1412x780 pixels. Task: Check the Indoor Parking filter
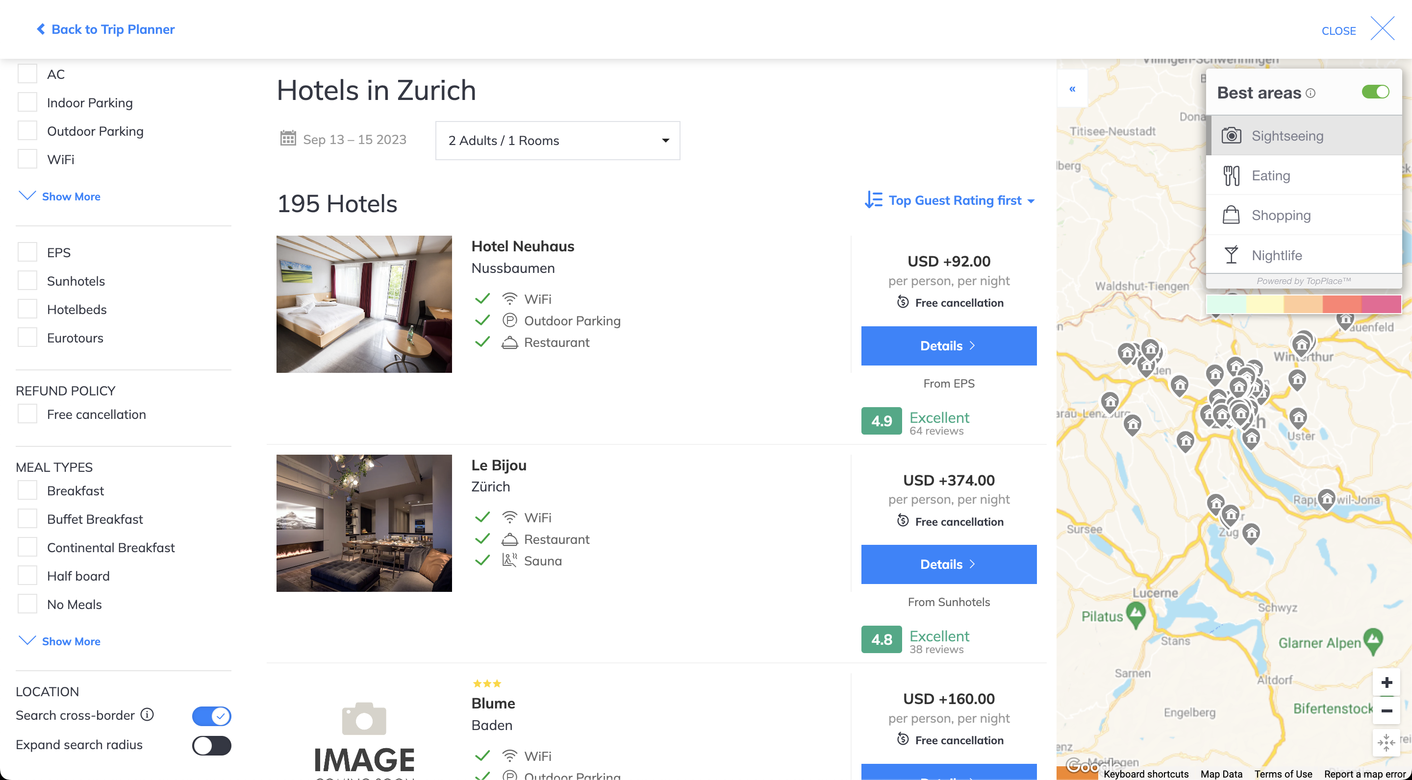pyautogui.click(x=27, y=102)
